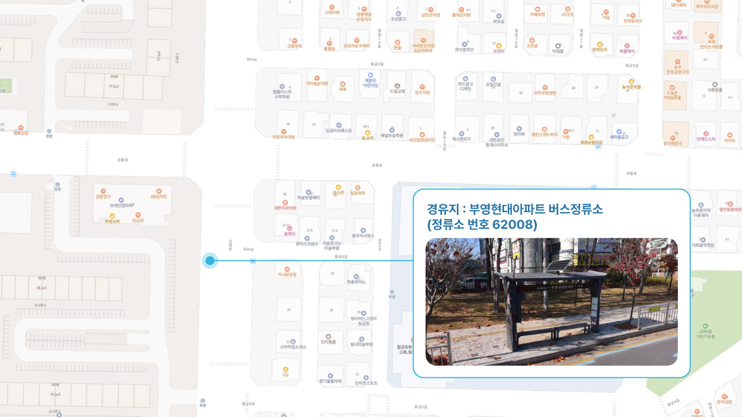The width and height of the screenshot is (742, 417).
Task: Select the 쏘뷰티 beauty shop icon
Action: (x=498, y=46)
